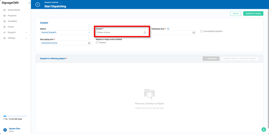
Task: Open the Start playing time calendar icon
Action: tap(89, 43)
